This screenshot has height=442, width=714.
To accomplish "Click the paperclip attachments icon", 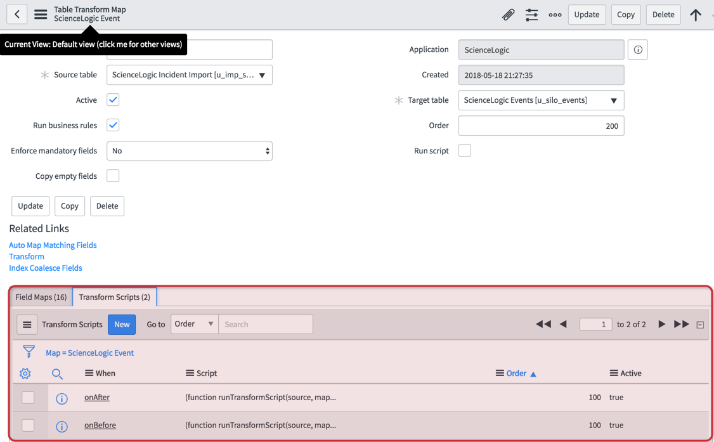I will (x=508, y=15).
